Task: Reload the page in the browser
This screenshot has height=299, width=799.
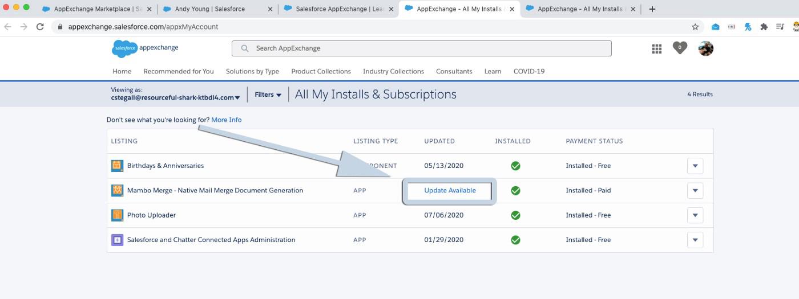Action: coord(40,27)
